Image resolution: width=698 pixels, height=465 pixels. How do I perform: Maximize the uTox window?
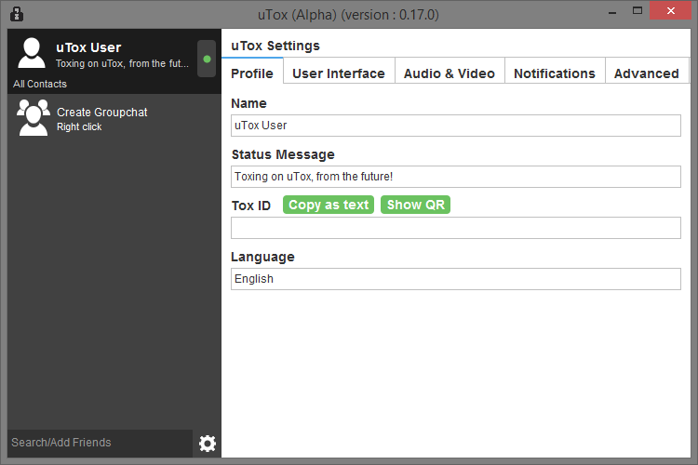click(638, 10)
